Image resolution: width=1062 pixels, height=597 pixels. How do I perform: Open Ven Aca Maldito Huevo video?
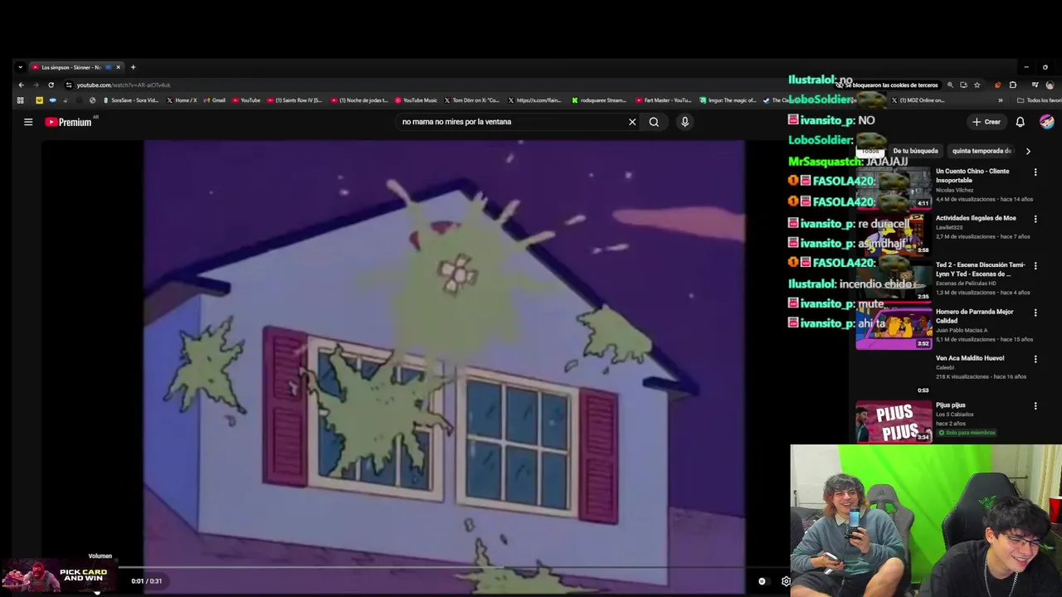(970, 358)
